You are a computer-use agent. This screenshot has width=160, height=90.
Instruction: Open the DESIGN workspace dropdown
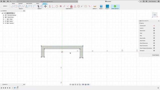click(5, 6)
